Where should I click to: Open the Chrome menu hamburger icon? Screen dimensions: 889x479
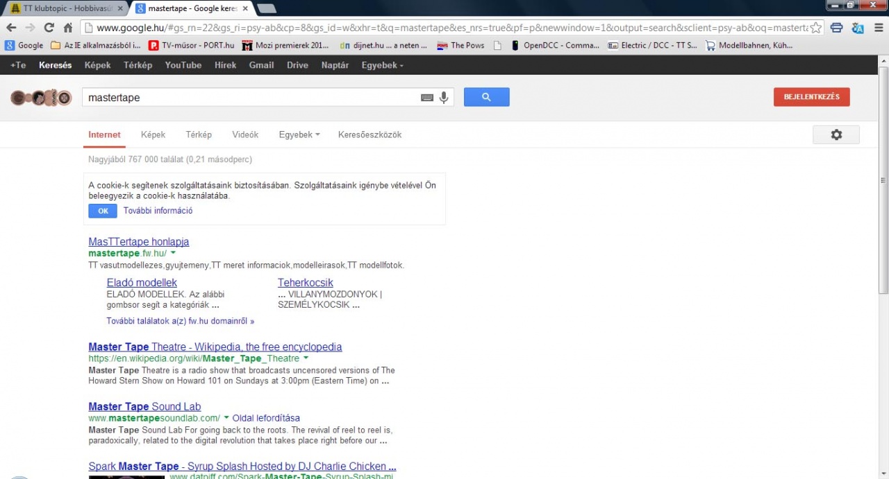click(879, 28)
